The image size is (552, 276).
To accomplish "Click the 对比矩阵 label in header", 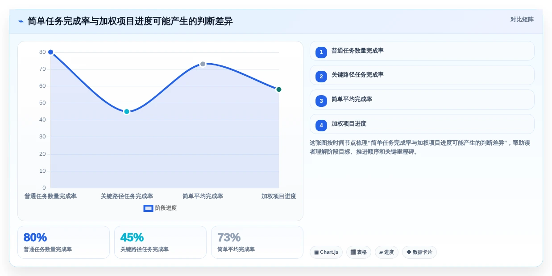I will [522, 20].
